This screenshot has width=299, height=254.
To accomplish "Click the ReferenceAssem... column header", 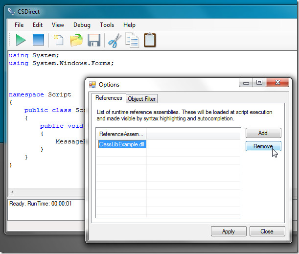I will (121, 134).
